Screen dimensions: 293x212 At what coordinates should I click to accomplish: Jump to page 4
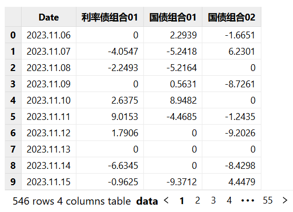coord(229,200)
